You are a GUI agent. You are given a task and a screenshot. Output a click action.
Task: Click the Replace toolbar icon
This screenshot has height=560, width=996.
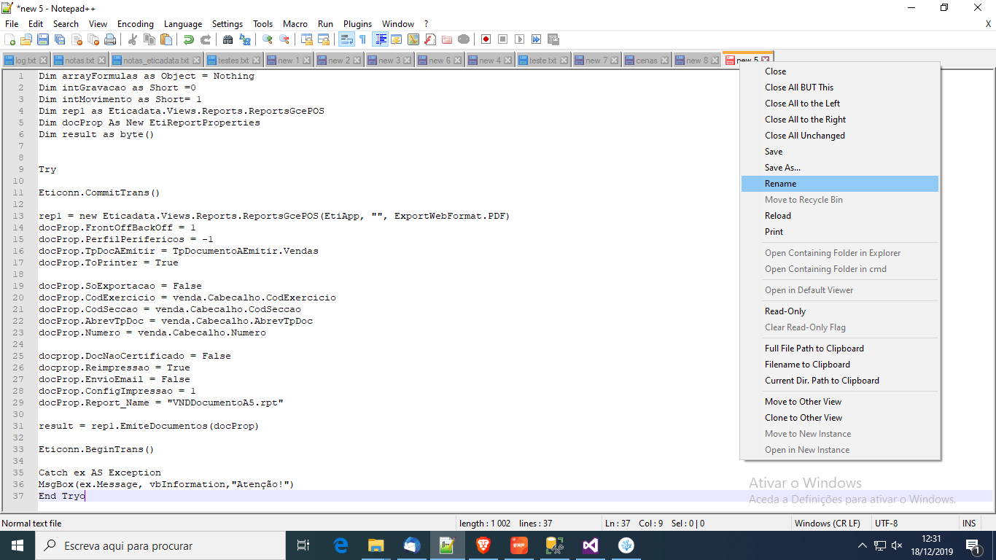[245, 39]
